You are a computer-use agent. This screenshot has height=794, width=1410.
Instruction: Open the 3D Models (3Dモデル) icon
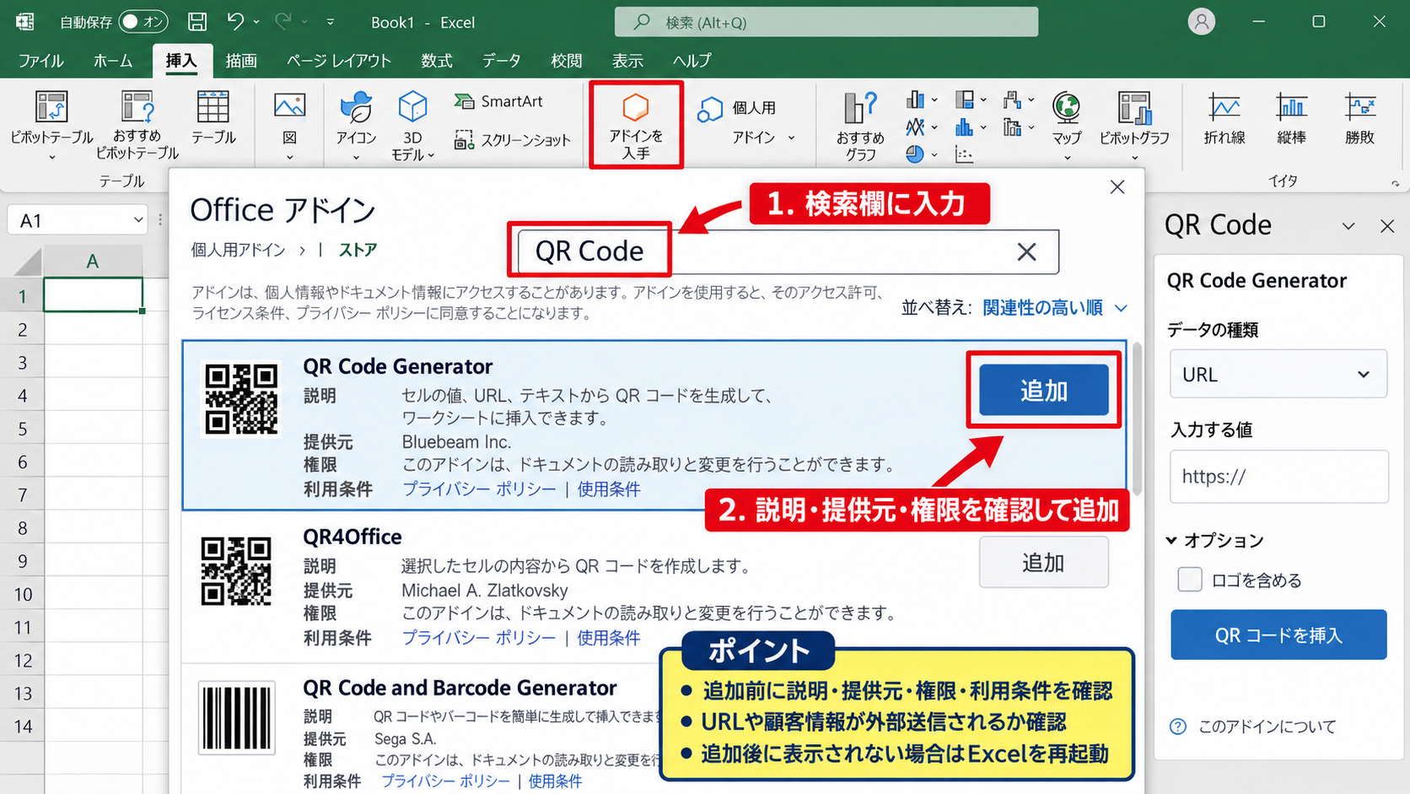coord(412,107)
